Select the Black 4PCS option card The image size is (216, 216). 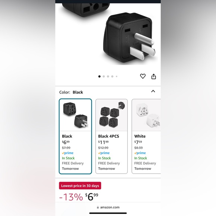pos(111,136)
